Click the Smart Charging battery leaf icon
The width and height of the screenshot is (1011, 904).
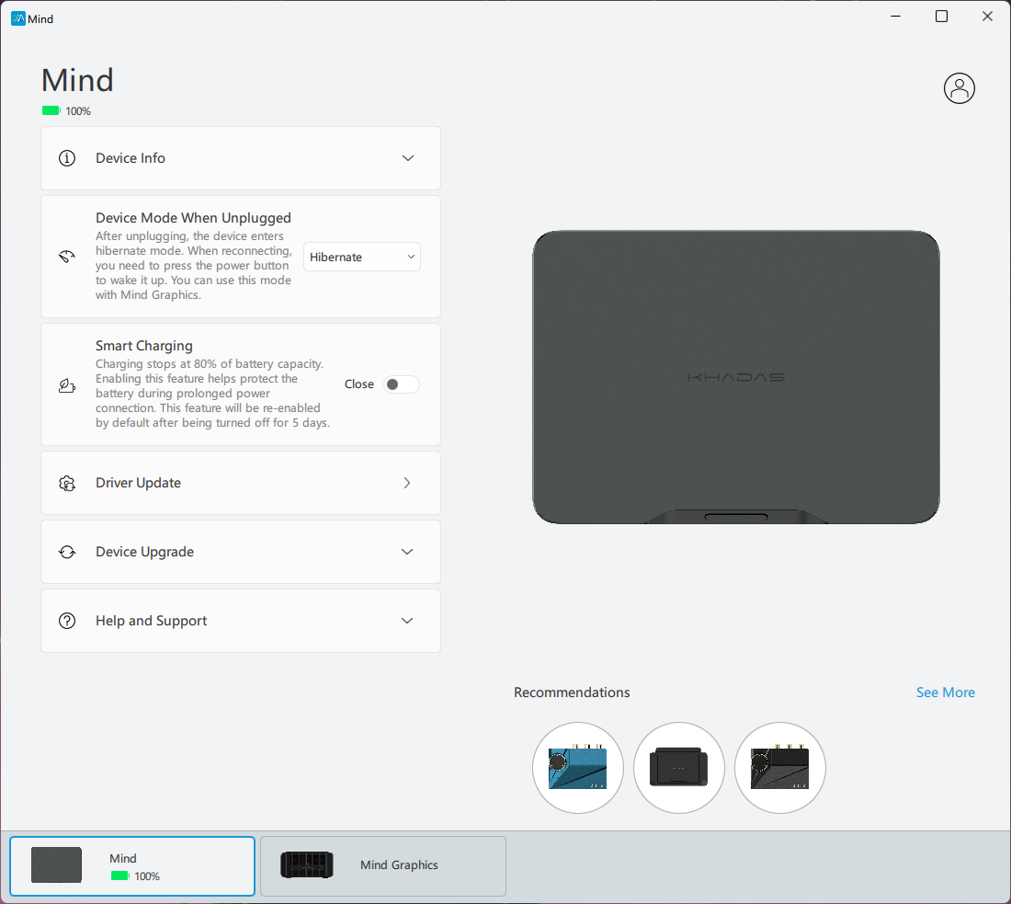click(x=67, y=385)
